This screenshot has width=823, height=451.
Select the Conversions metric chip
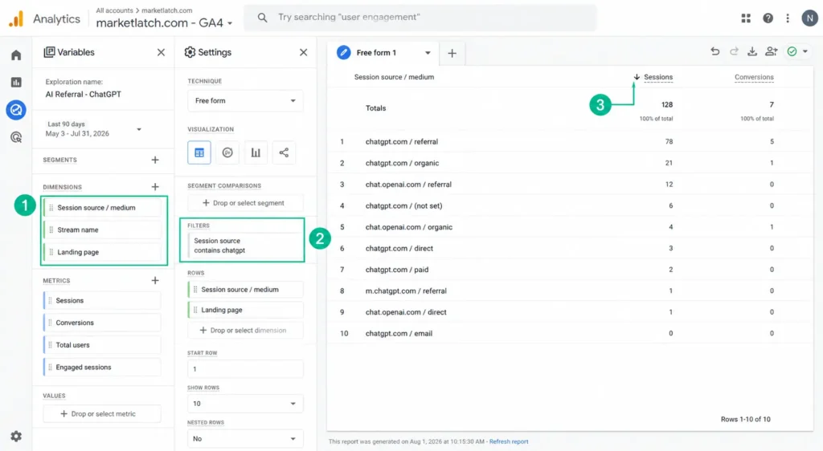pyautogui.click(x=102, y=323)
